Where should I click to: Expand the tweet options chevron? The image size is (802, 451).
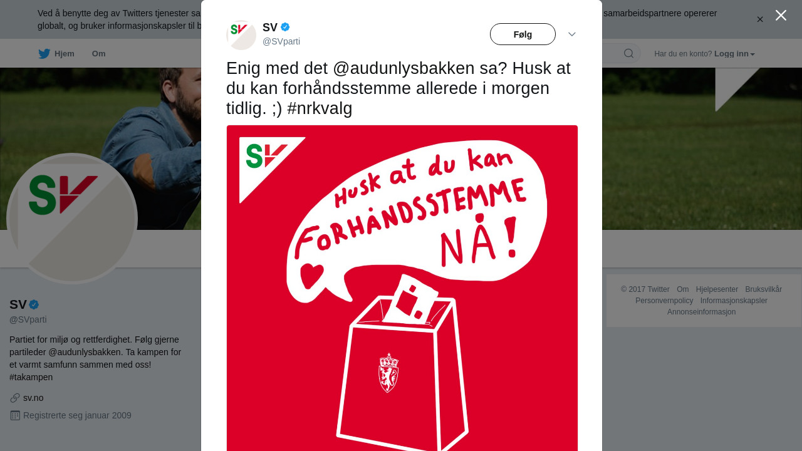[572, 34]
